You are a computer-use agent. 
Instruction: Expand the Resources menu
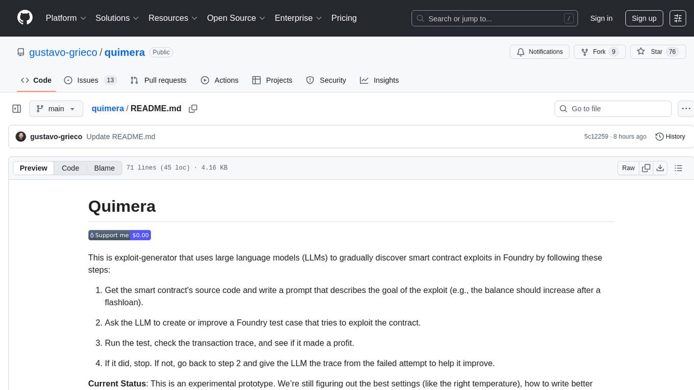coord(173,18)
